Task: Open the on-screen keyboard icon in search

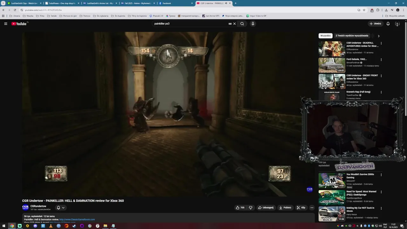Action: point(230,24)
